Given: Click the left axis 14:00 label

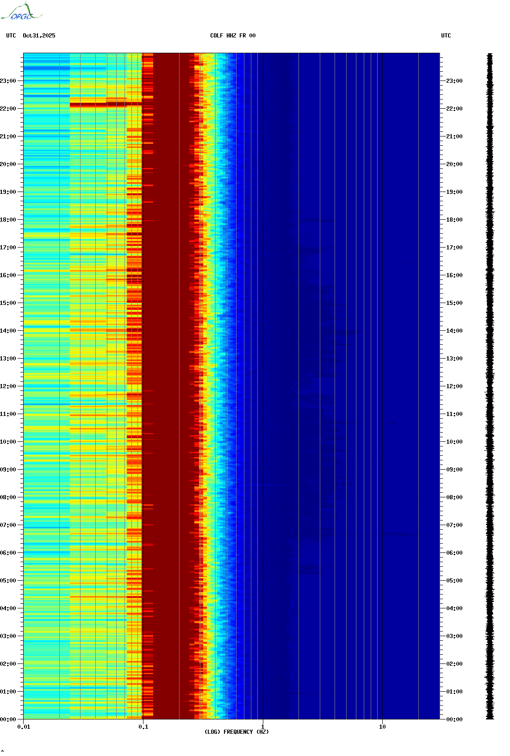Looking at the screenshot, I should [x=8, y=331].
